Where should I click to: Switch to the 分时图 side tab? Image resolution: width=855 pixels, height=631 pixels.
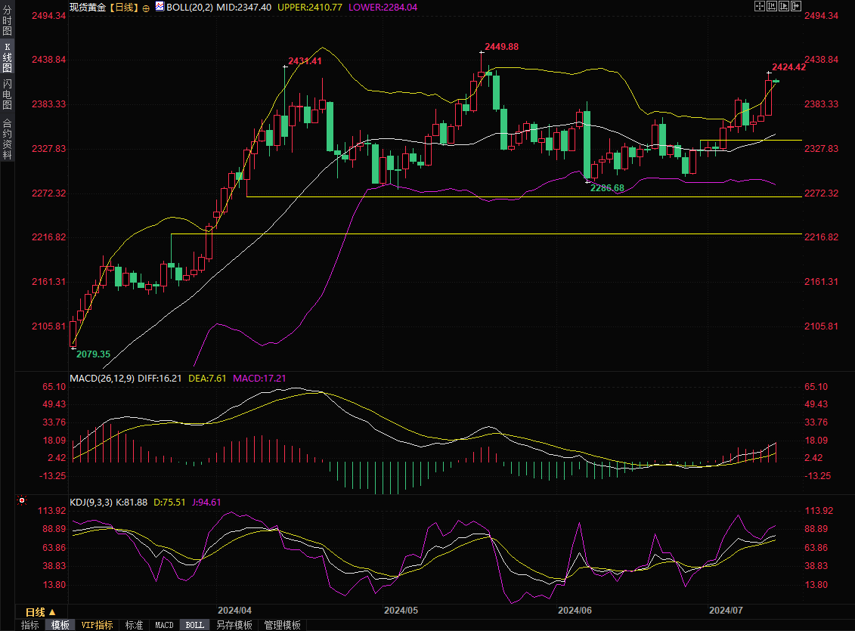pos(7,21)
